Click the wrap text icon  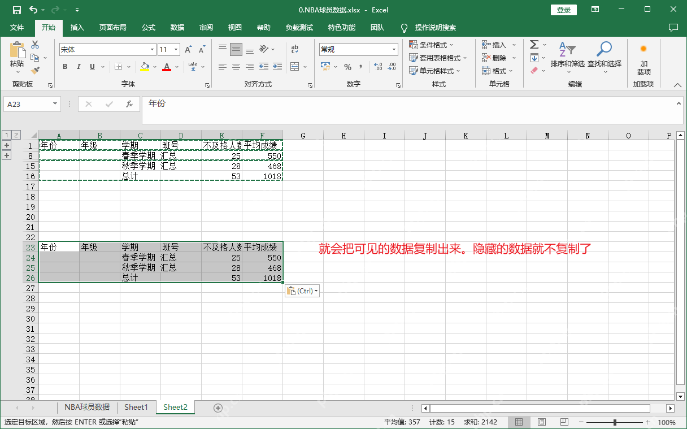(294, 49)
